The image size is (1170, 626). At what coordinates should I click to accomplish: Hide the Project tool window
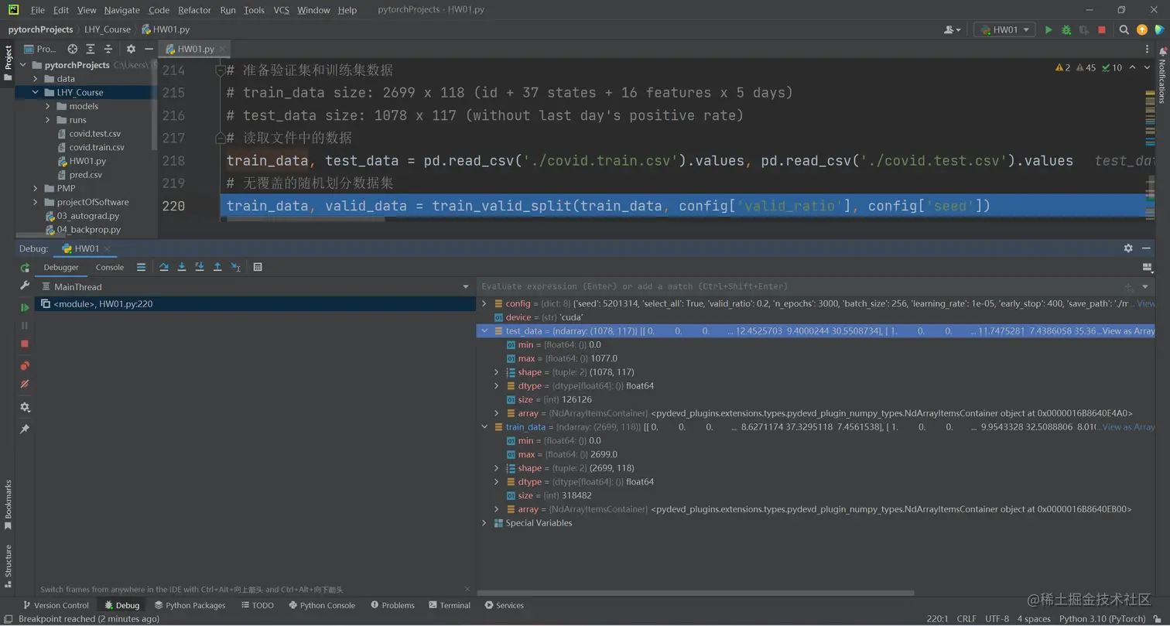(x=149, y=49)
